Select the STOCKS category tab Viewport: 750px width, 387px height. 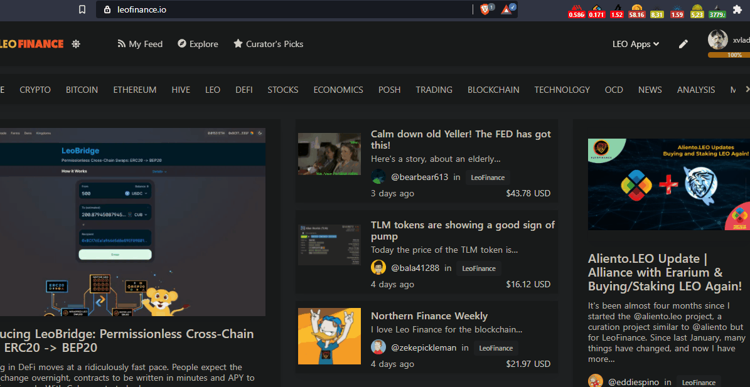[282, 90]
